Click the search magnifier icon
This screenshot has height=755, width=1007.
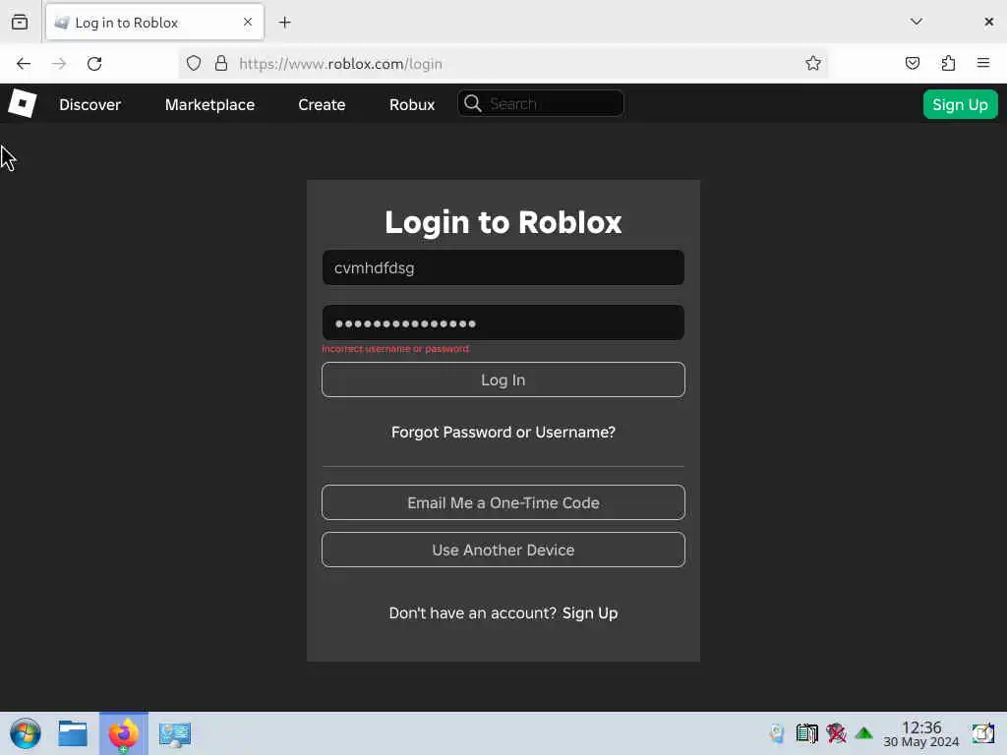point(473,103)
